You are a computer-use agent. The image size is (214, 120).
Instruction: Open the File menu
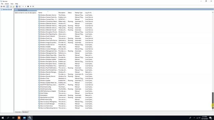coord(2,4)
